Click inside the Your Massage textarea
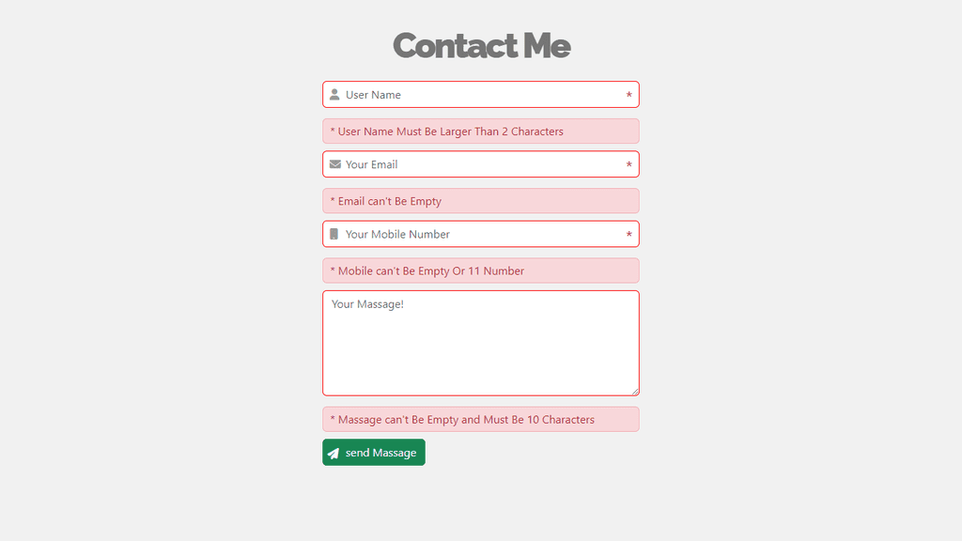The image size is (962, 541). [x=481, y=344]
